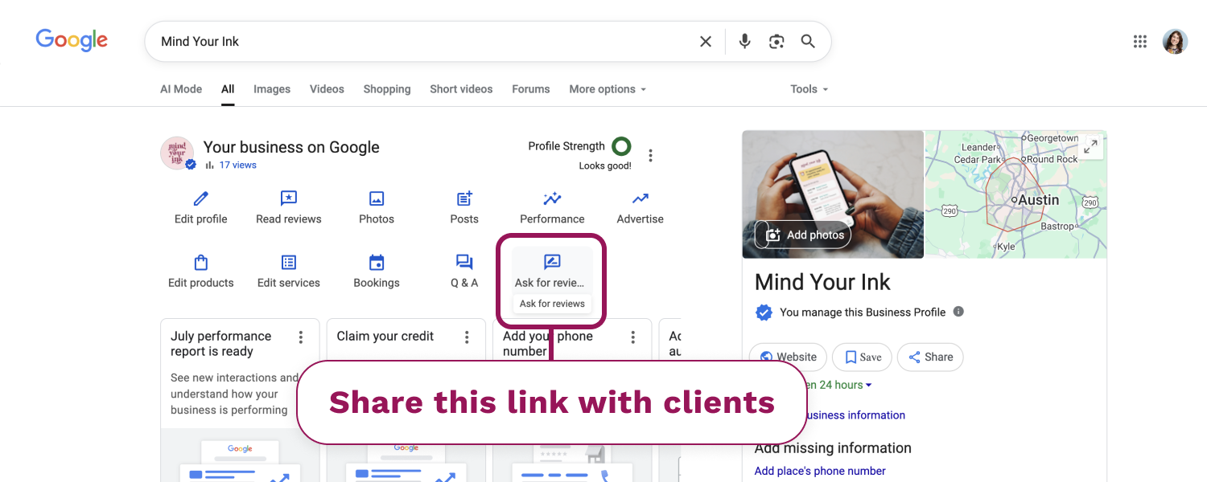Open the Posts shortcut
1207x482 pixels.
click(464, 207)
